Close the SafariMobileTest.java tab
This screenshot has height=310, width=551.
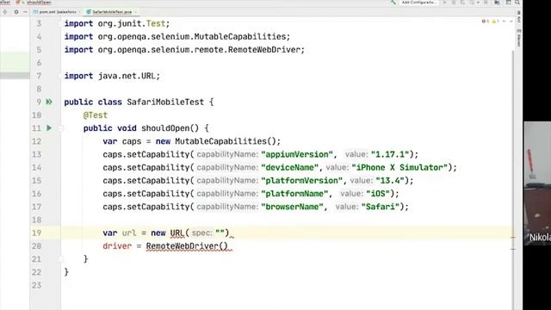click(x=135, y=11)
